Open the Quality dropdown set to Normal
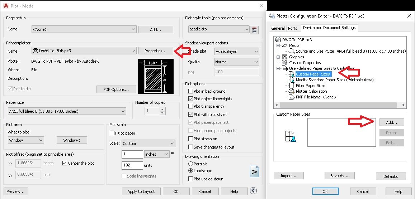Screen dimensions: 415x199 [237, 62]
